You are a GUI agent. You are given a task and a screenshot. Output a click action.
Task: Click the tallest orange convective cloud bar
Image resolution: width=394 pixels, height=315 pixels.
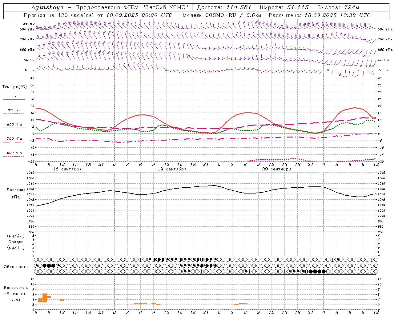click(x=45, y=298)
